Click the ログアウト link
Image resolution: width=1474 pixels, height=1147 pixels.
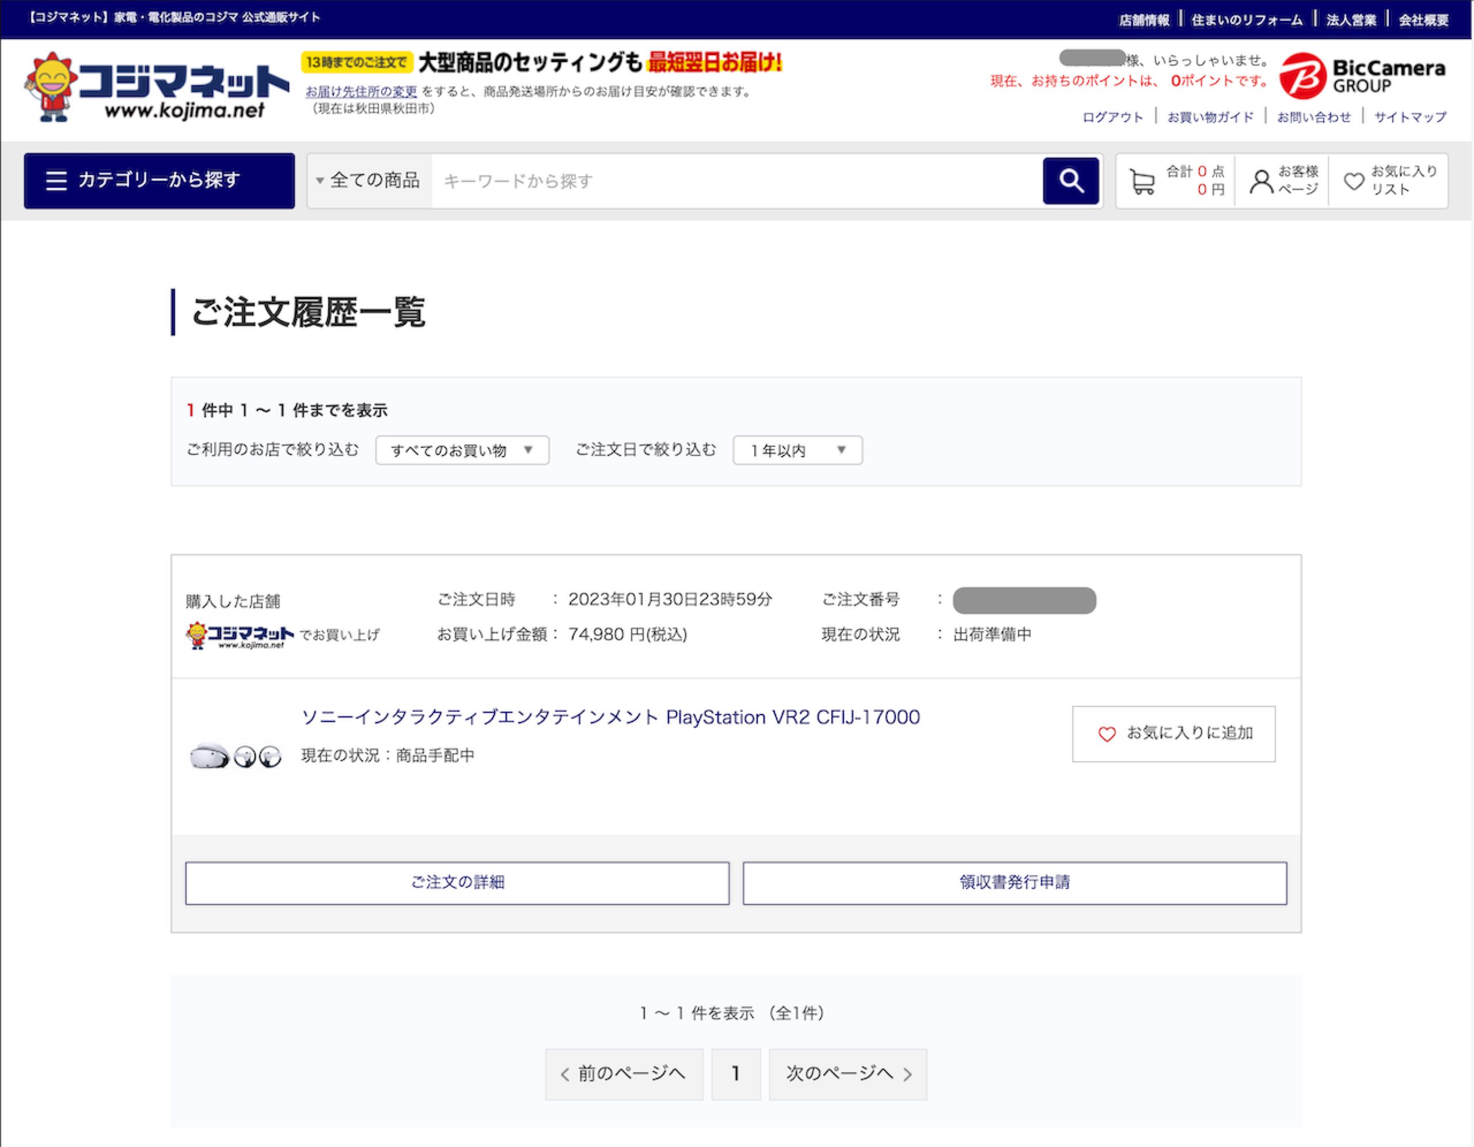point(1112,117)
